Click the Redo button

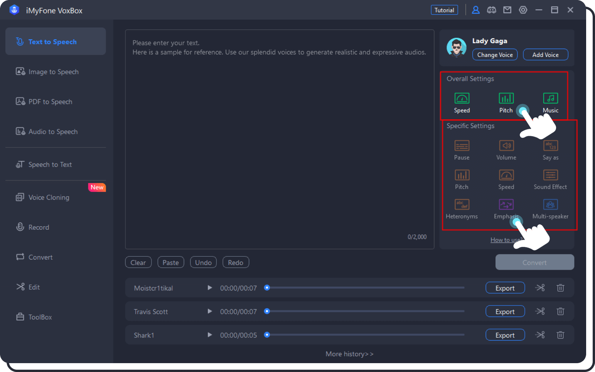click(x=236, y=262)
